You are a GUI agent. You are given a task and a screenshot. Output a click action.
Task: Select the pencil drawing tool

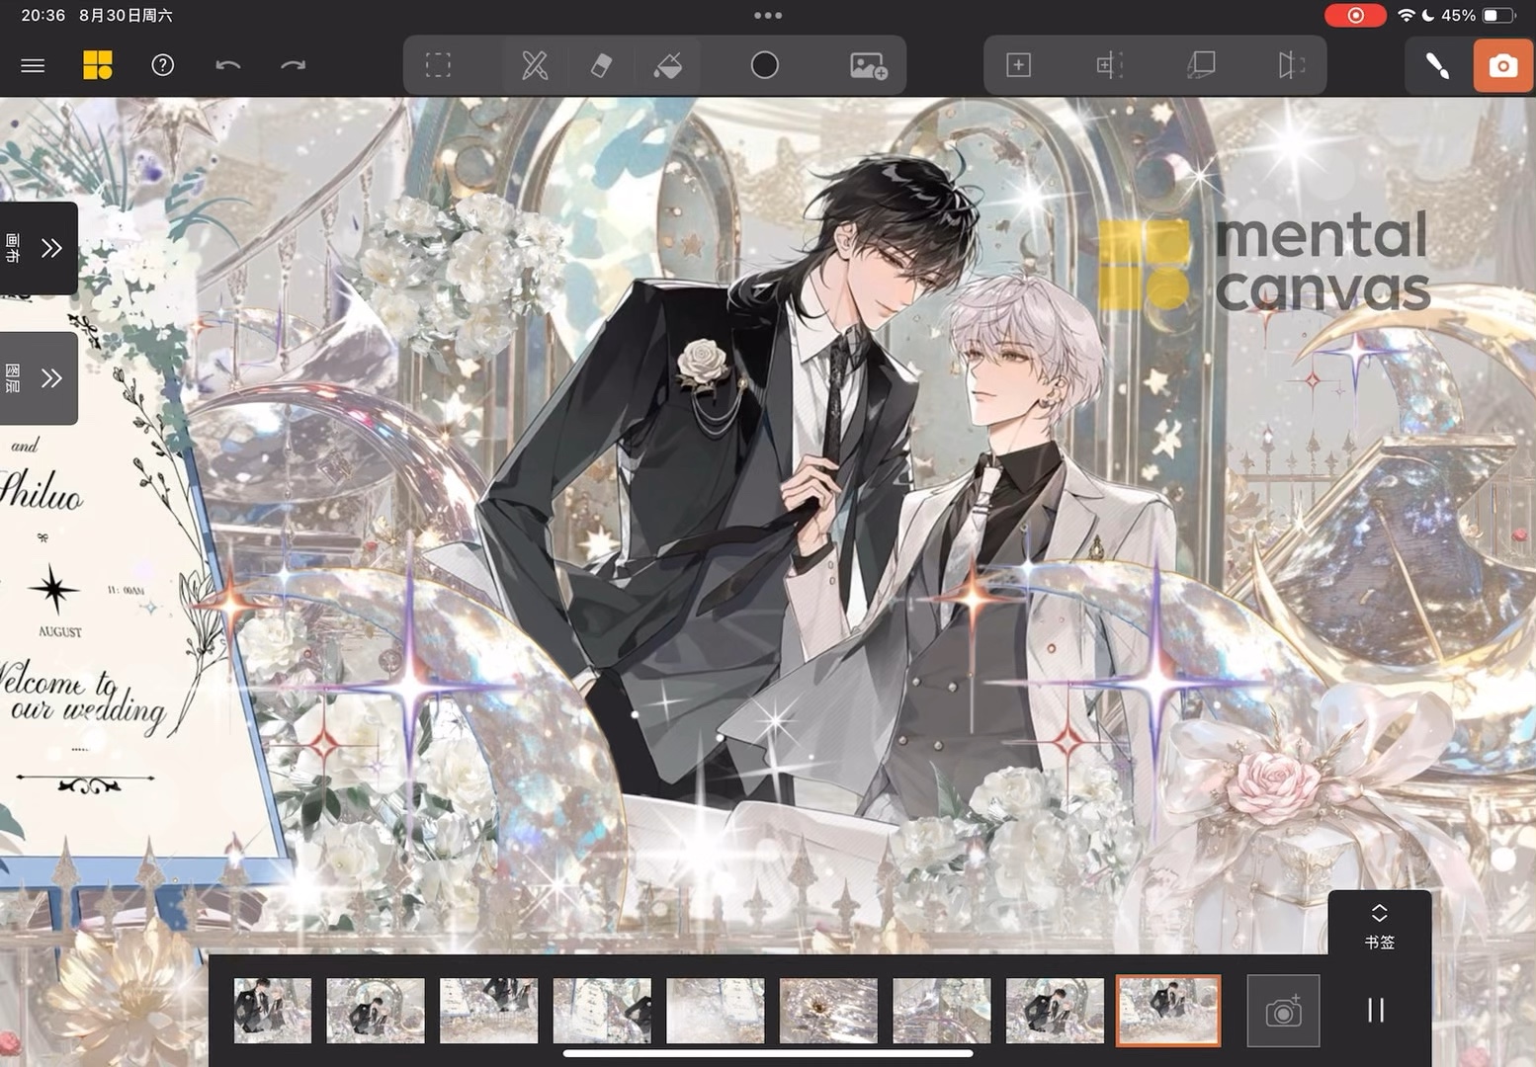535,65
